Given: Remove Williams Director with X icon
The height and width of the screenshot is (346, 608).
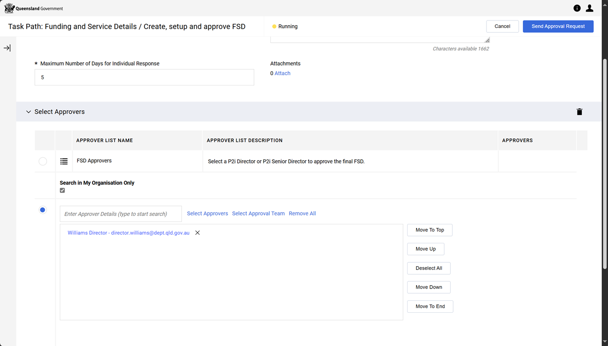Looking at the screenshot, I should 198,233.
